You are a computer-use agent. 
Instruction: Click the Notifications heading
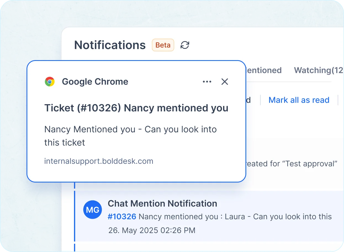tap(110, 45)
